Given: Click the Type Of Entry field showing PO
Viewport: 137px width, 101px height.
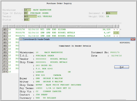Looking at the screenshot, I should (26, 13).
